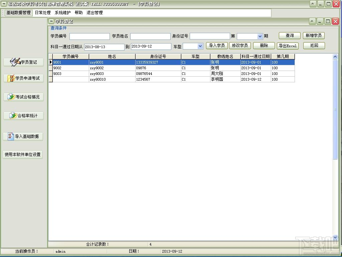Focus the 身份证号 input field
Screen dimensions: 342x257
pos(210,36)
